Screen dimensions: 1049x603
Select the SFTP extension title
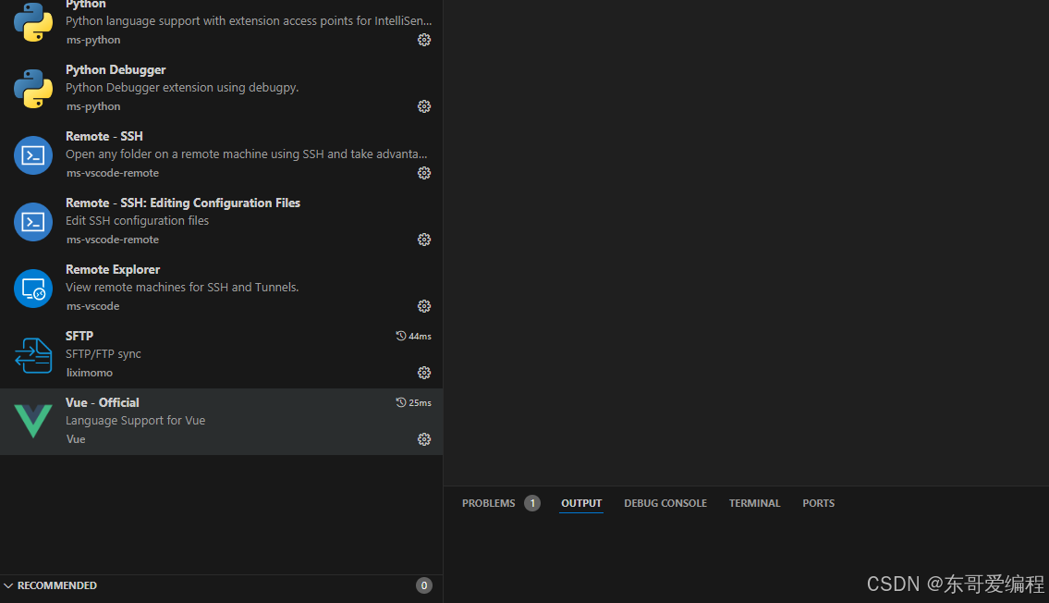pyautogui.click(x=79, y=336)
